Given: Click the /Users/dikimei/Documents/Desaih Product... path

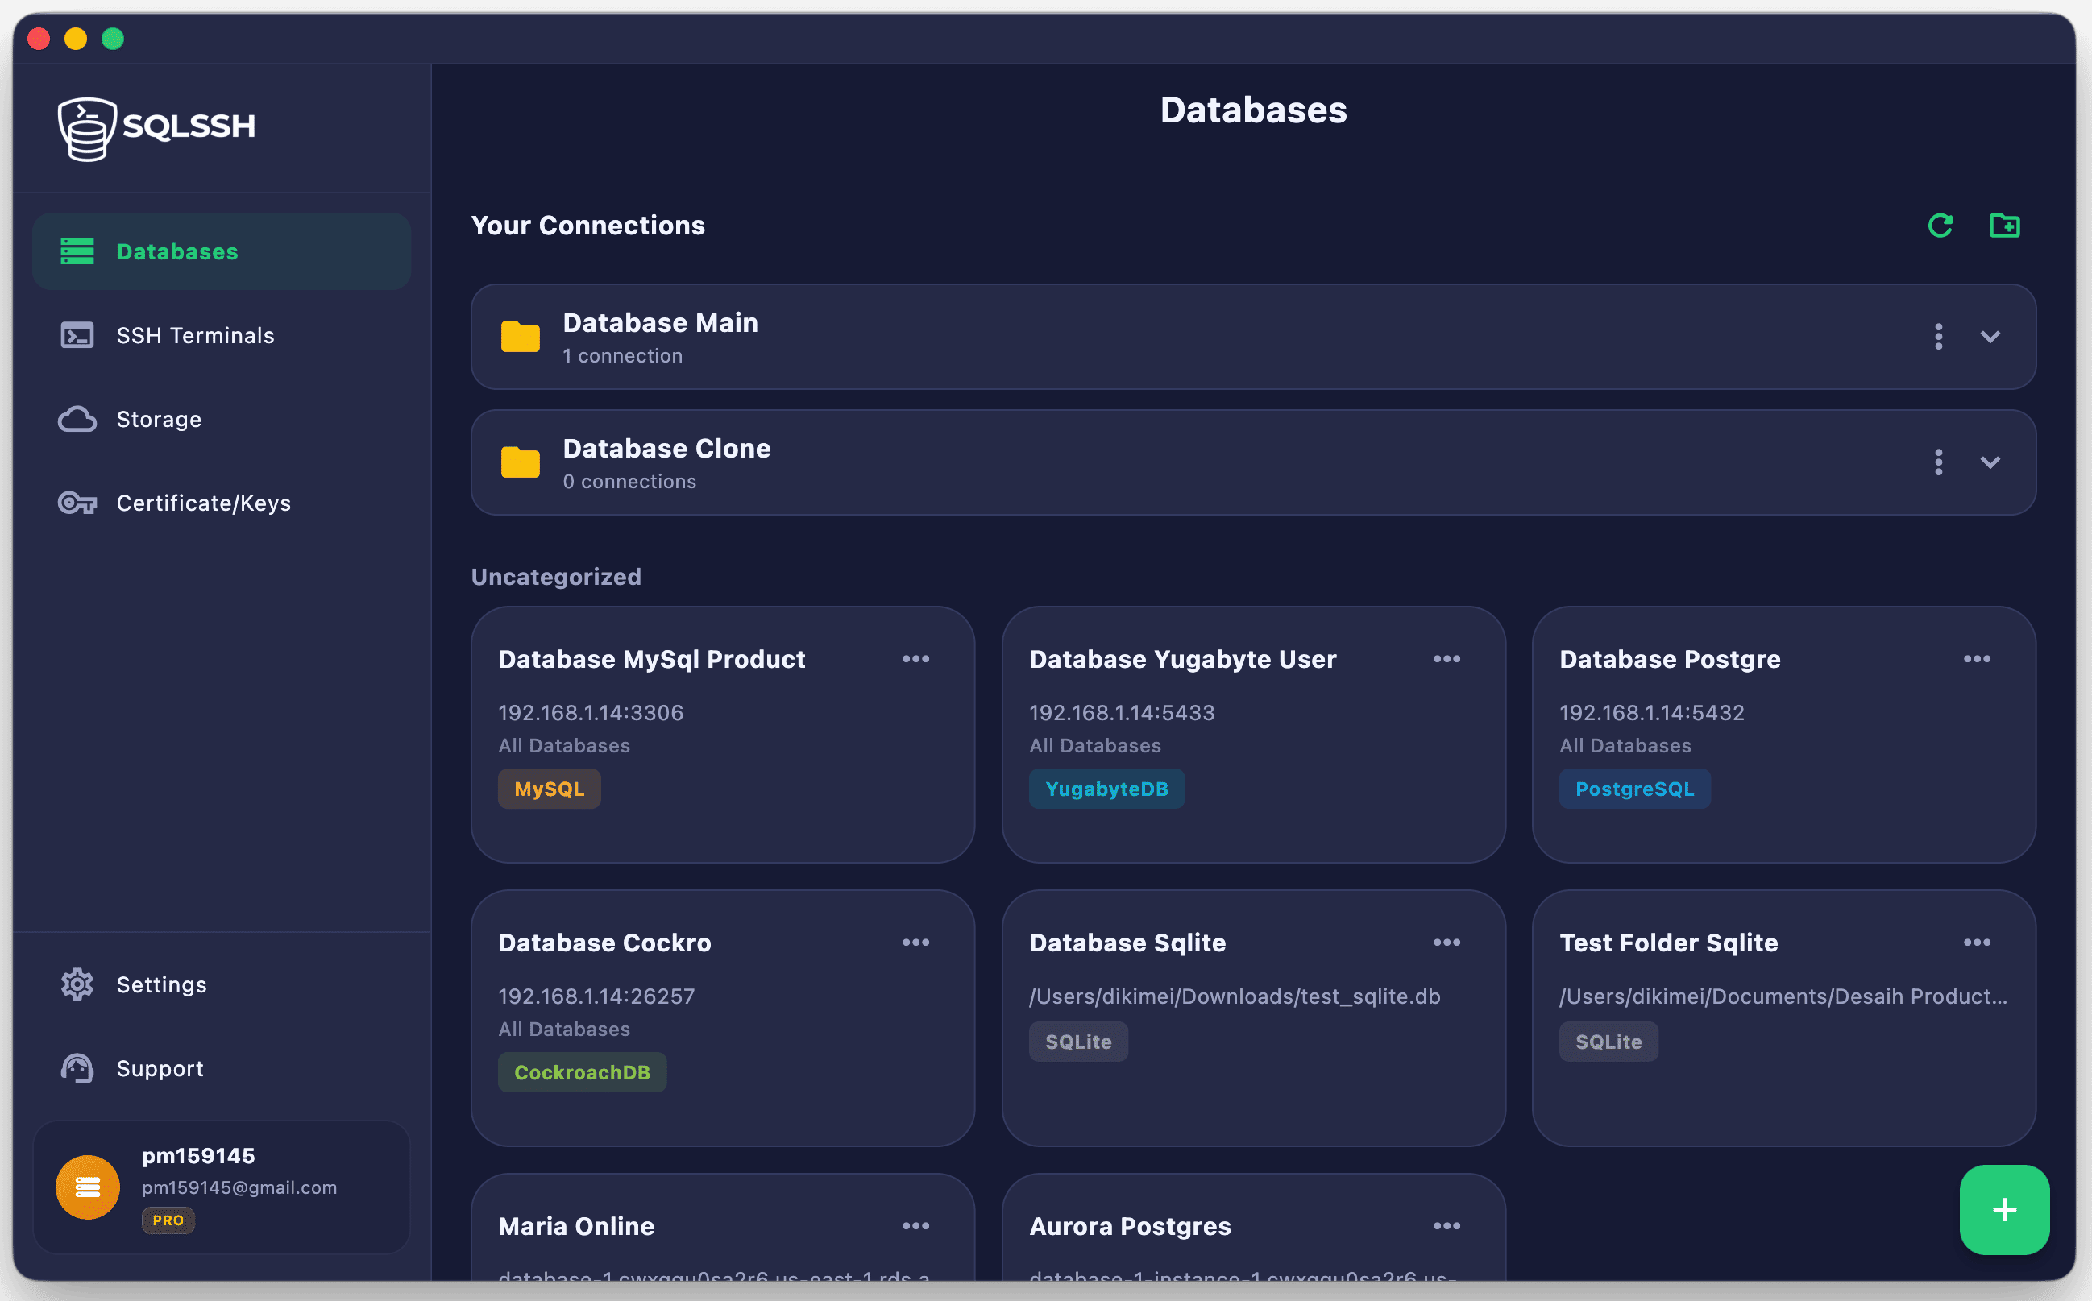Looking at the screenshot, I should [1783, 996].
